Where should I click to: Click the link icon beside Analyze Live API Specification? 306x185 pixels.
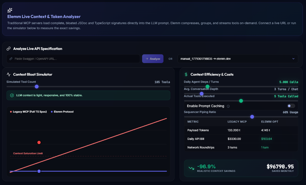[x=9, y=49]
